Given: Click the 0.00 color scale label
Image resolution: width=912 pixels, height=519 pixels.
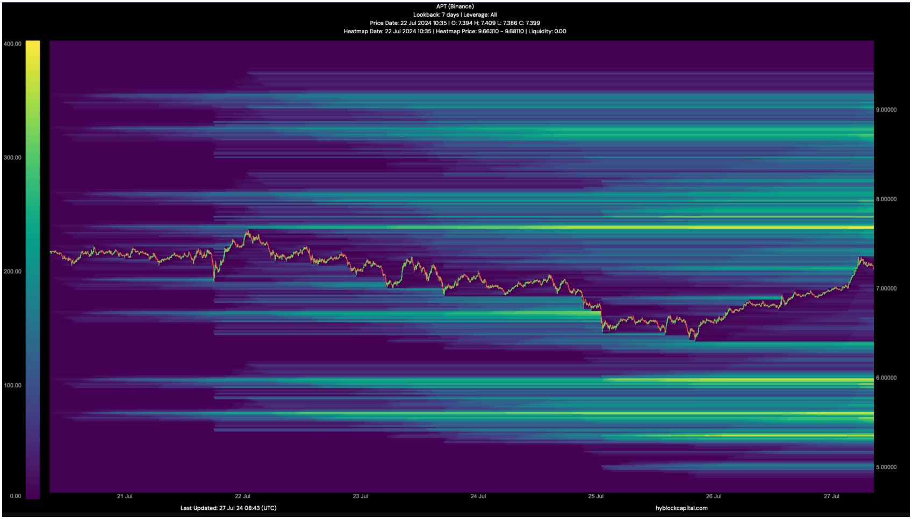Looking at the screenshot, I should coord(16,496).
